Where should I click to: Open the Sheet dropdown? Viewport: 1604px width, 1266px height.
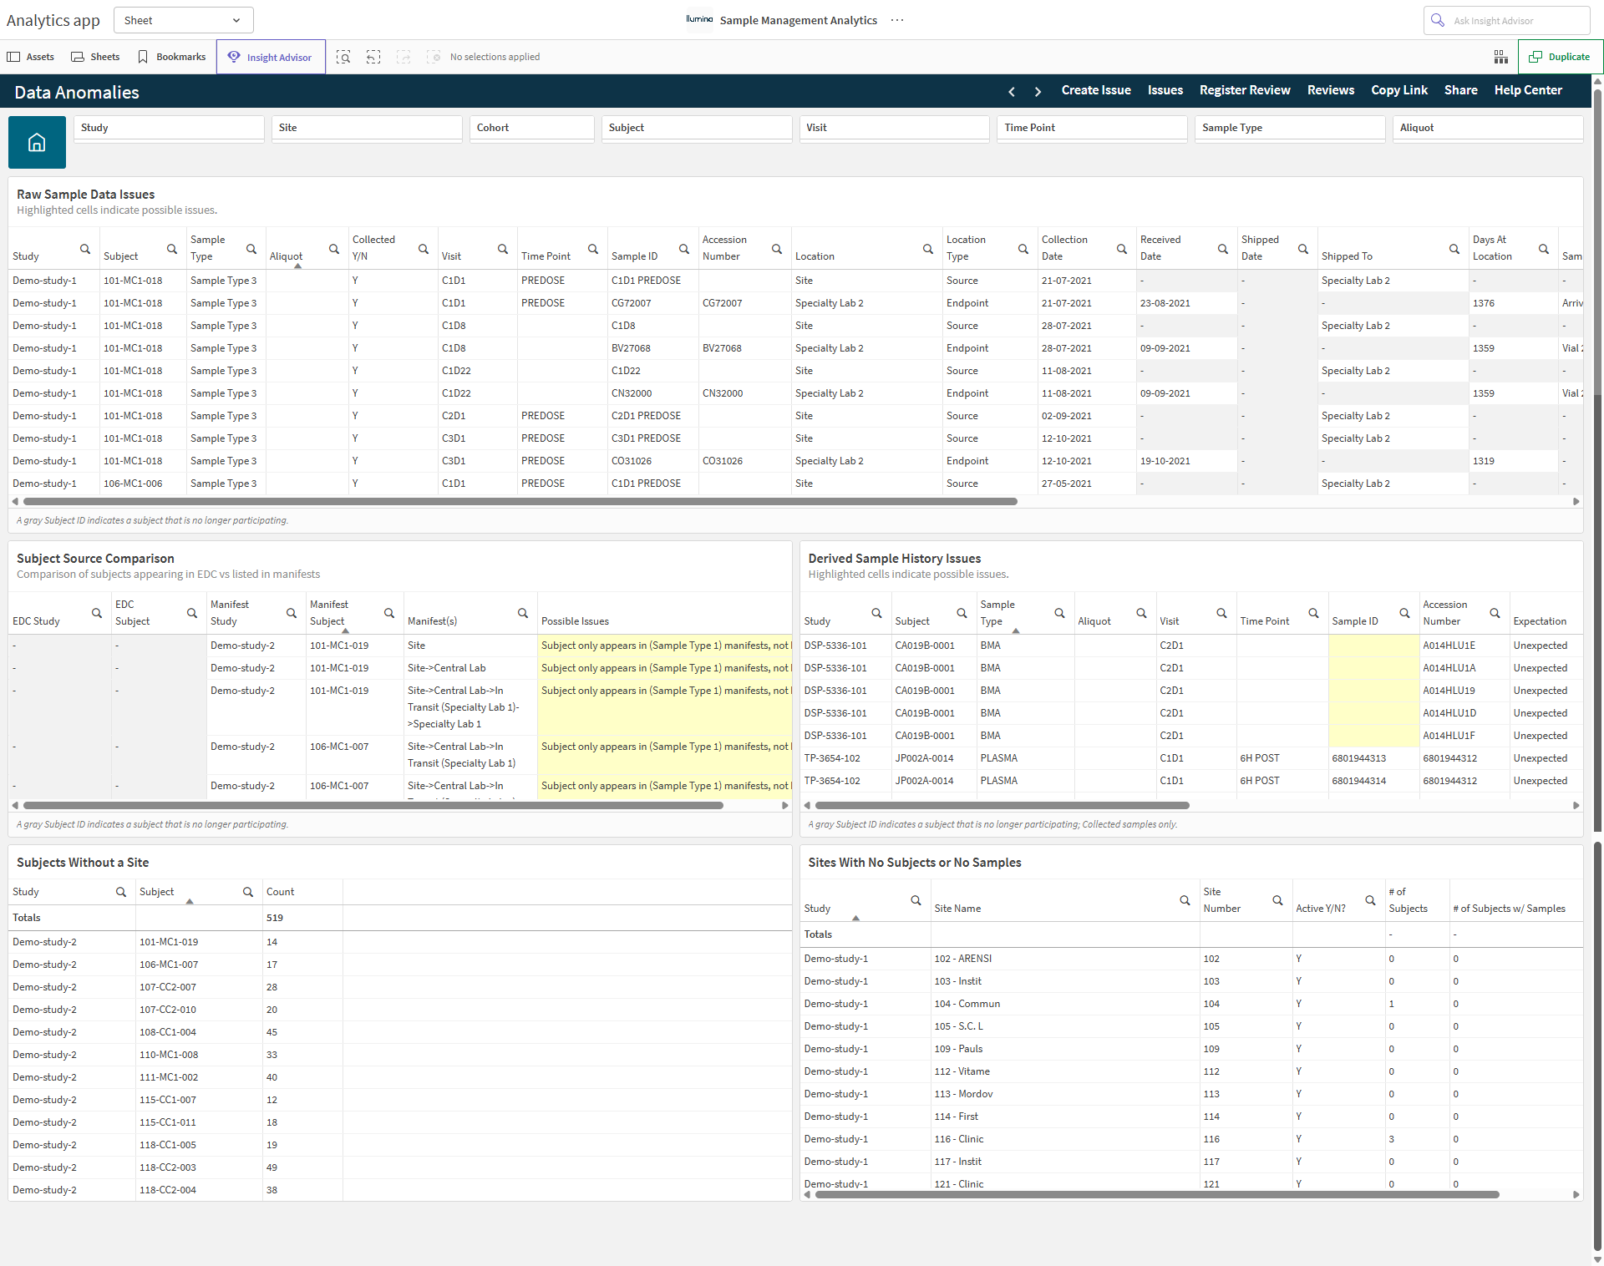point(184,20)
